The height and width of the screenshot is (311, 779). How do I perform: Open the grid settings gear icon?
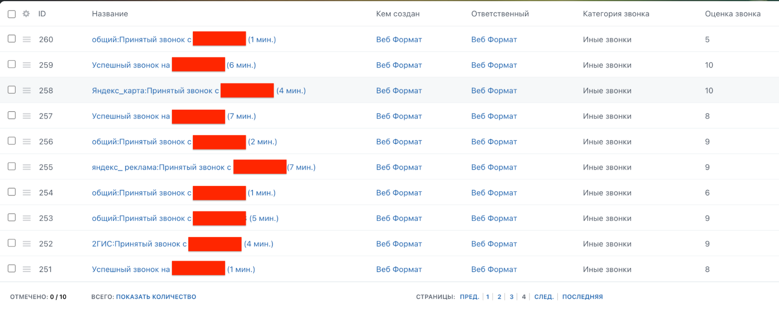[x=26, y=14]
